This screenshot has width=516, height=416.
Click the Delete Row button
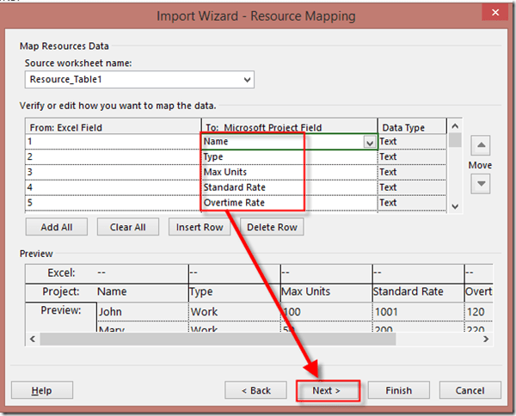(x=272, y=228)
